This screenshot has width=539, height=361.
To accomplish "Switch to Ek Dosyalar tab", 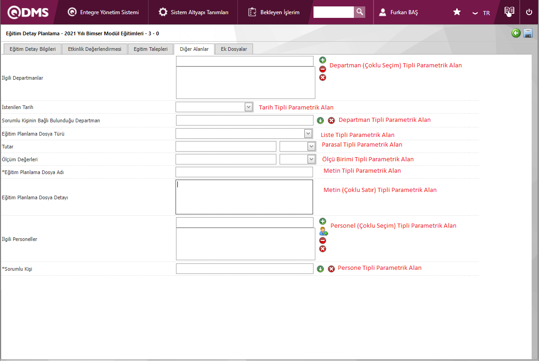I will tap(234, 49).
